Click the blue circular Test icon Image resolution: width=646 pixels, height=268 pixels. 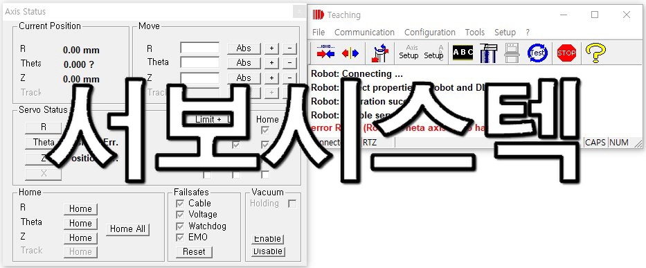[x=538, y=53]
